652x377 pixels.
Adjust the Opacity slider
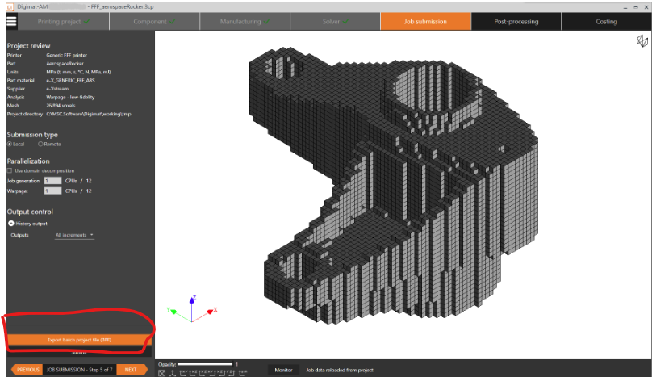pos(205,364)
